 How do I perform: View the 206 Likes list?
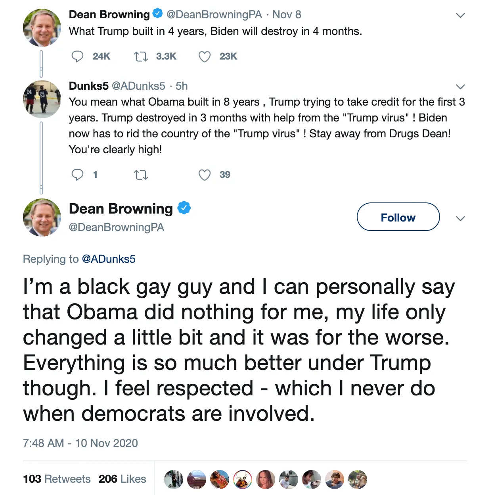tap(122, 479)
